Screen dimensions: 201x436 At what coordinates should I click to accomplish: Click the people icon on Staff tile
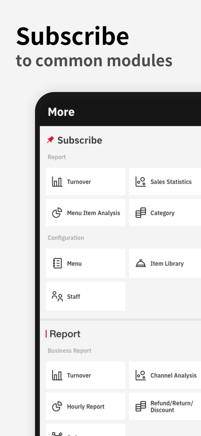click(x=57, y=296)
